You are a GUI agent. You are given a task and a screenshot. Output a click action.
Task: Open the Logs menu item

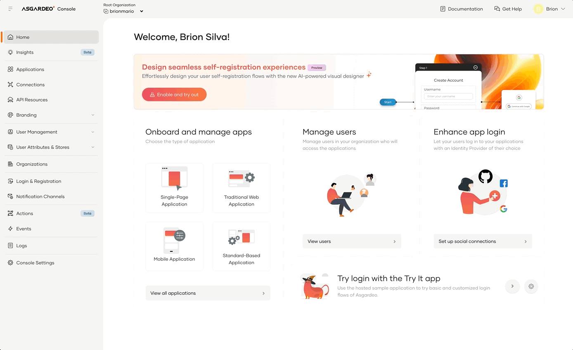[x=52, y=246]
